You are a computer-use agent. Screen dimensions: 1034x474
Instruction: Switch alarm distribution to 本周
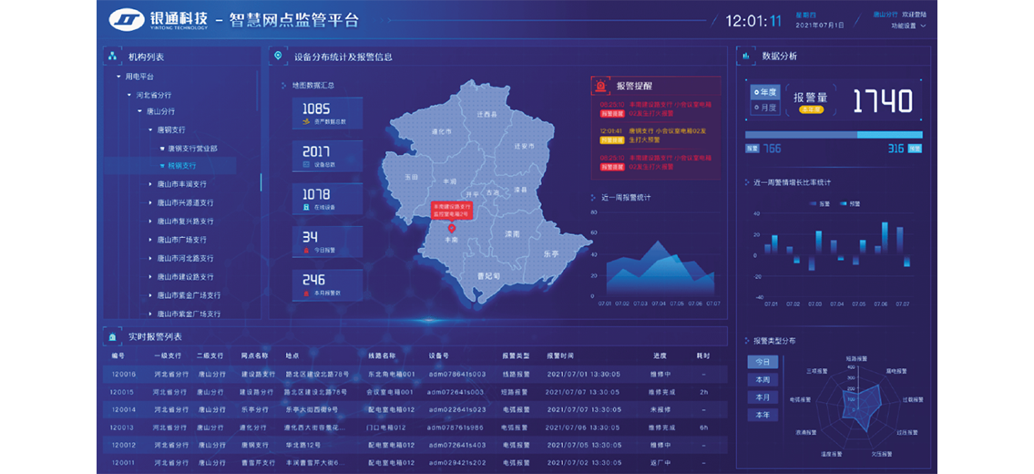[x=763, y=379]
